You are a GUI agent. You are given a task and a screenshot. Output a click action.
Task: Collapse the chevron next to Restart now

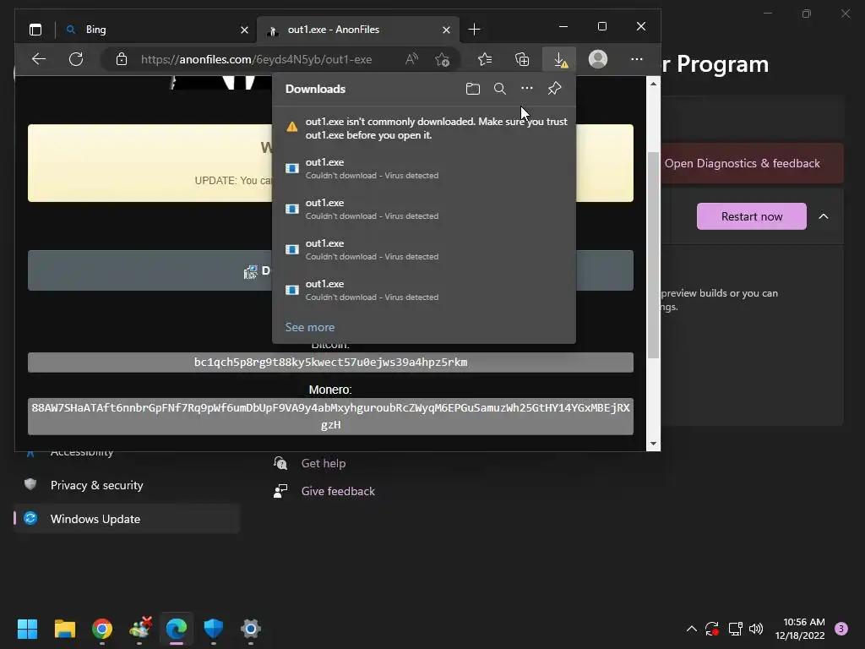[x=823, y=216]
